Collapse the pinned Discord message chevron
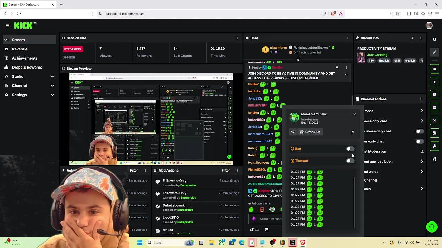The width and height of the screenshot is (442, 248). pos(346,75)
